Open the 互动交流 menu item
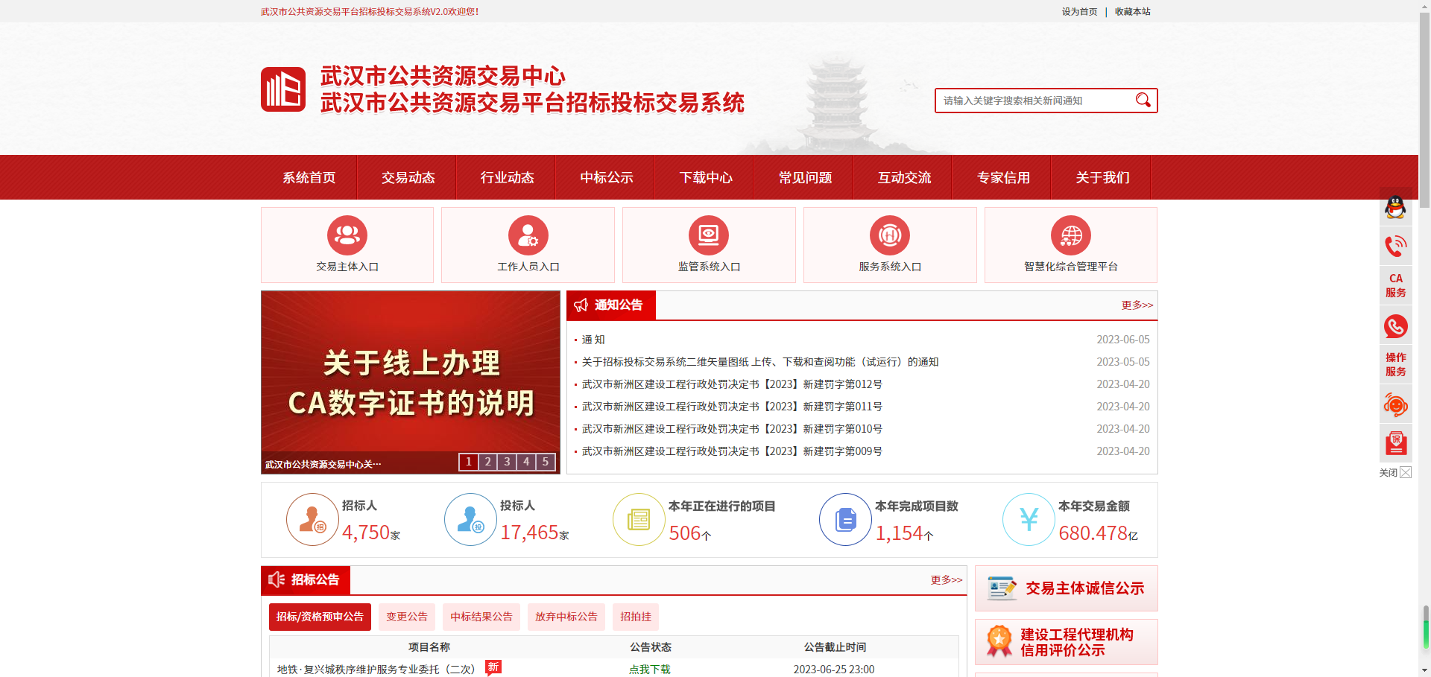This screenshot has height=677, width=1431. [904, 177]
